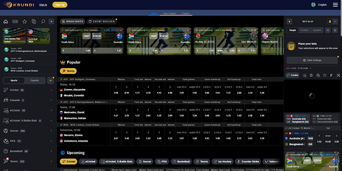Expand eCricket: X-Battle Bats arrow
The width and height of the screenshot is (342, 171).
(x=51, y=121)
